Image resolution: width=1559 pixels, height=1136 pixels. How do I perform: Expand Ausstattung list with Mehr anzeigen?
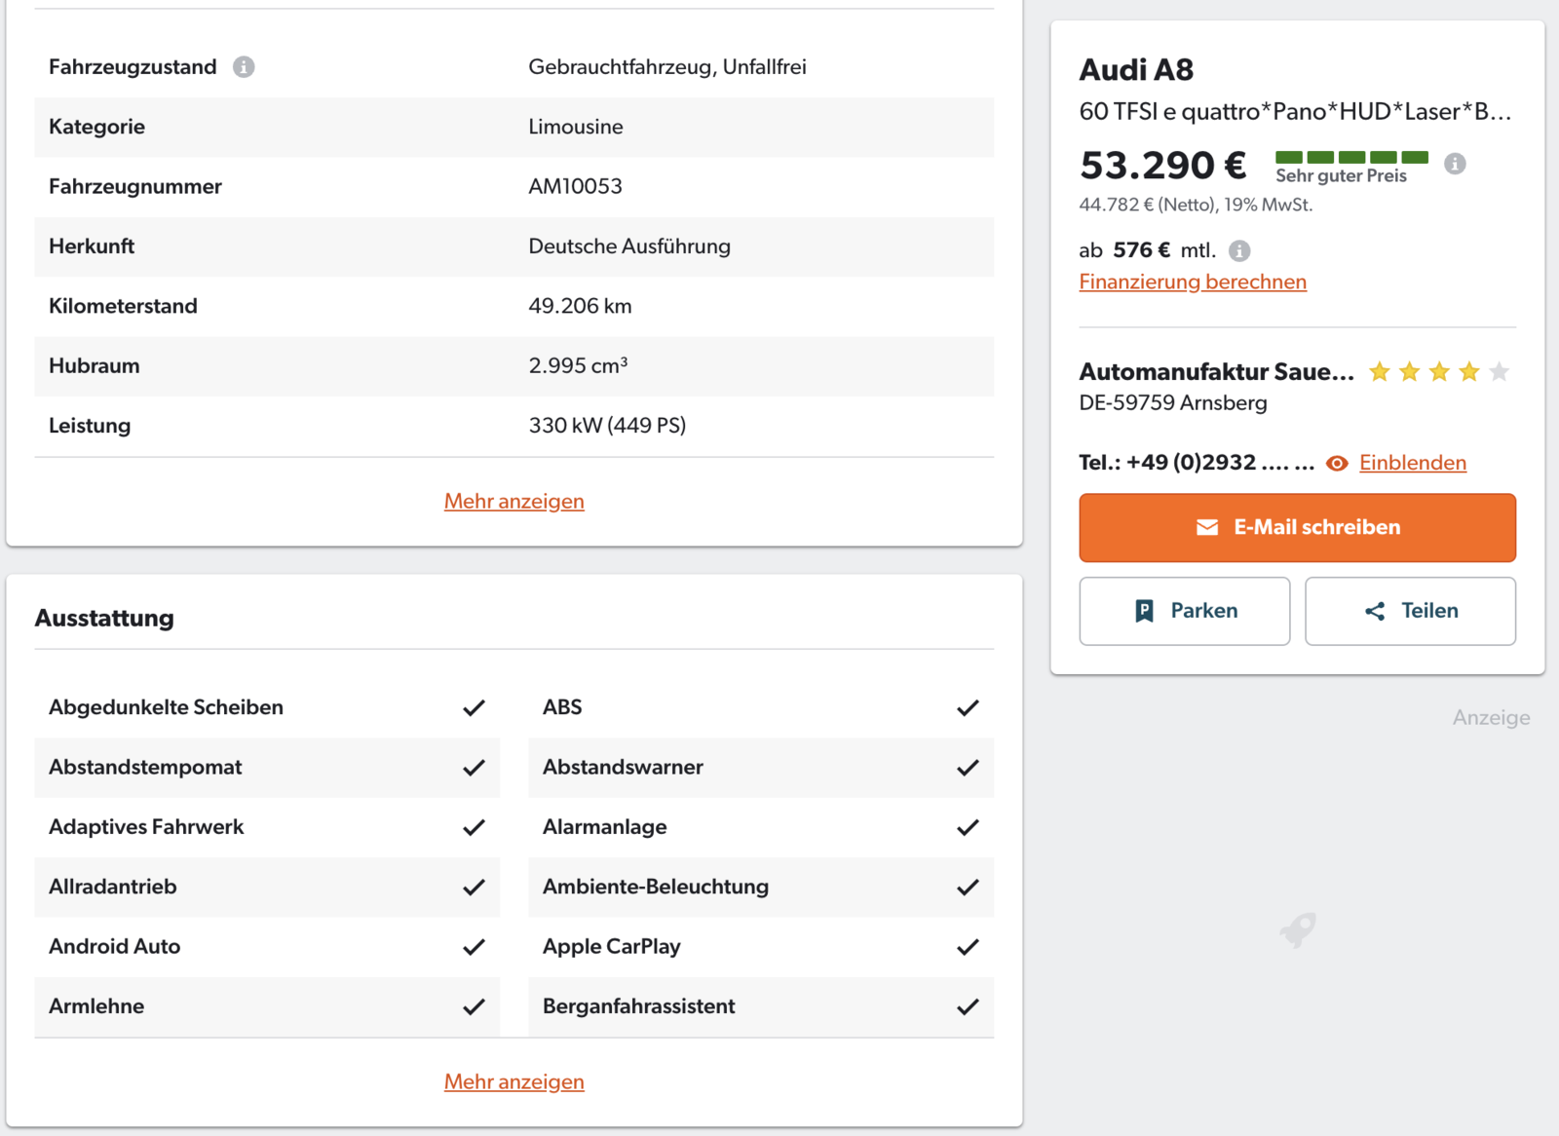(x=514, y=1081)
